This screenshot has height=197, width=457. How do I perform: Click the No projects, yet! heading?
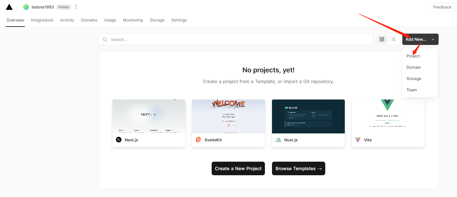click(x=269, y=70)
